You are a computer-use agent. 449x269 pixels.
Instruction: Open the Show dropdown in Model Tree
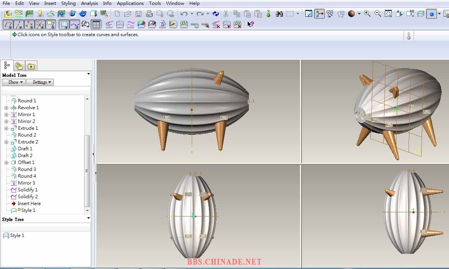(x=14, y=82)
